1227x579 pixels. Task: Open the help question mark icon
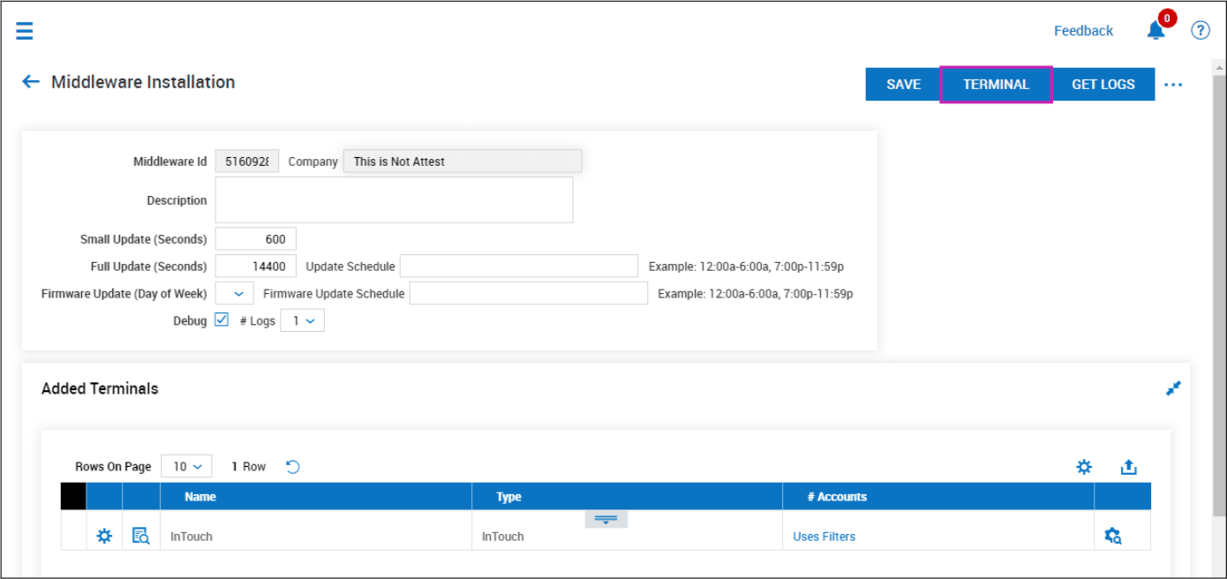tap(1200, 31)
